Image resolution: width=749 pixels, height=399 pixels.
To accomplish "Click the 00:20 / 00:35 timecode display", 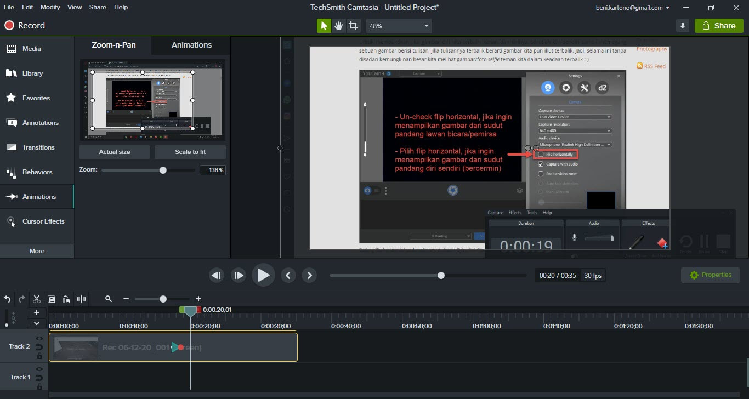I will 558,276.
